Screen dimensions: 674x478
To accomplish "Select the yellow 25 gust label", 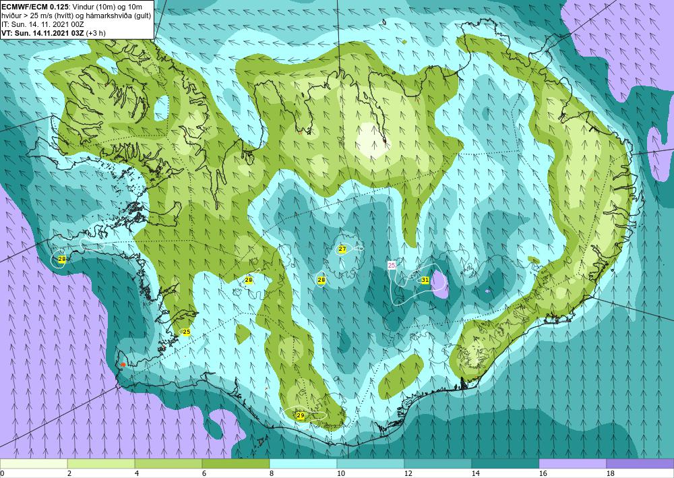I will coord(186,332).
